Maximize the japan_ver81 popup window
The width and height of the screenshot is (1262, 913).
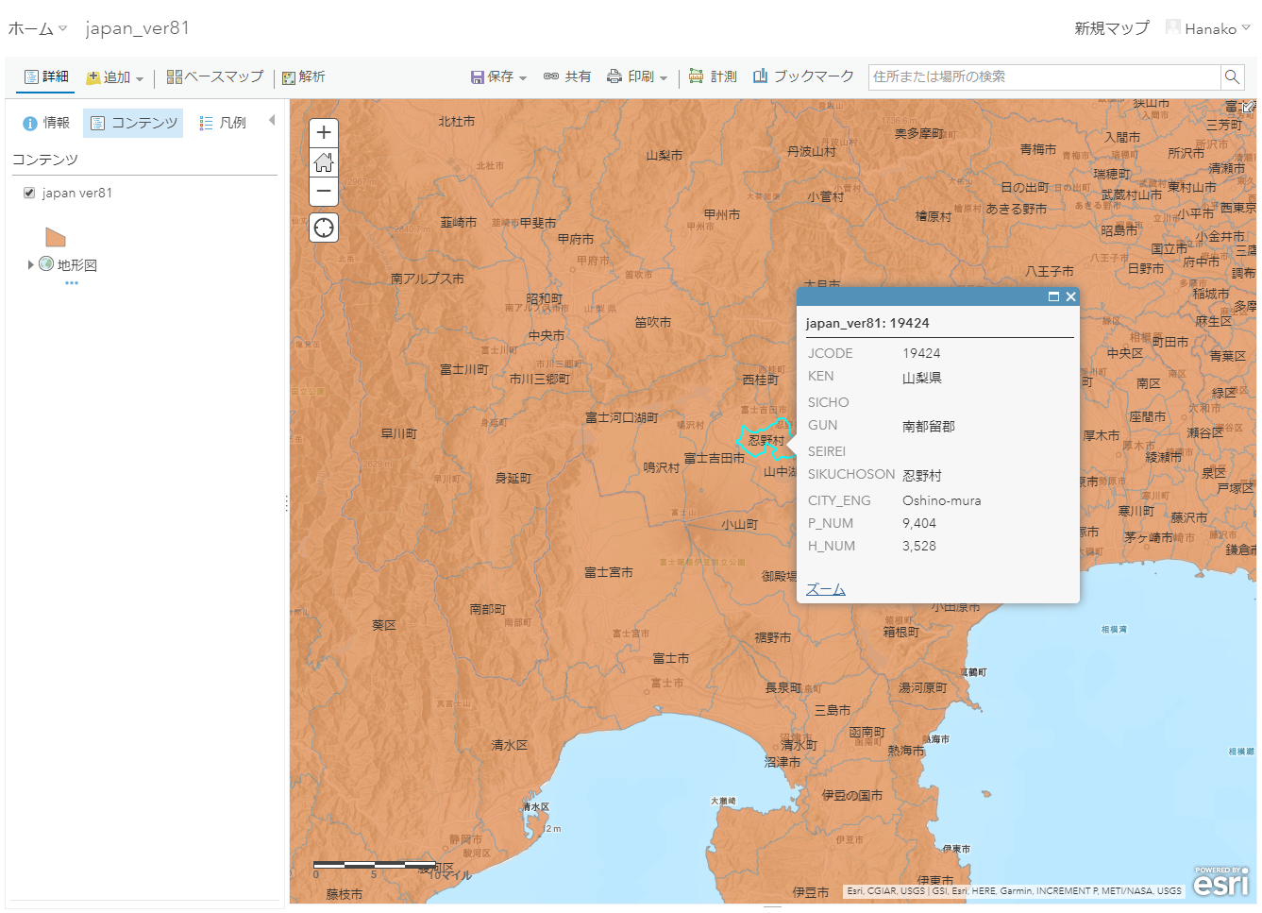coord(1053,296)
